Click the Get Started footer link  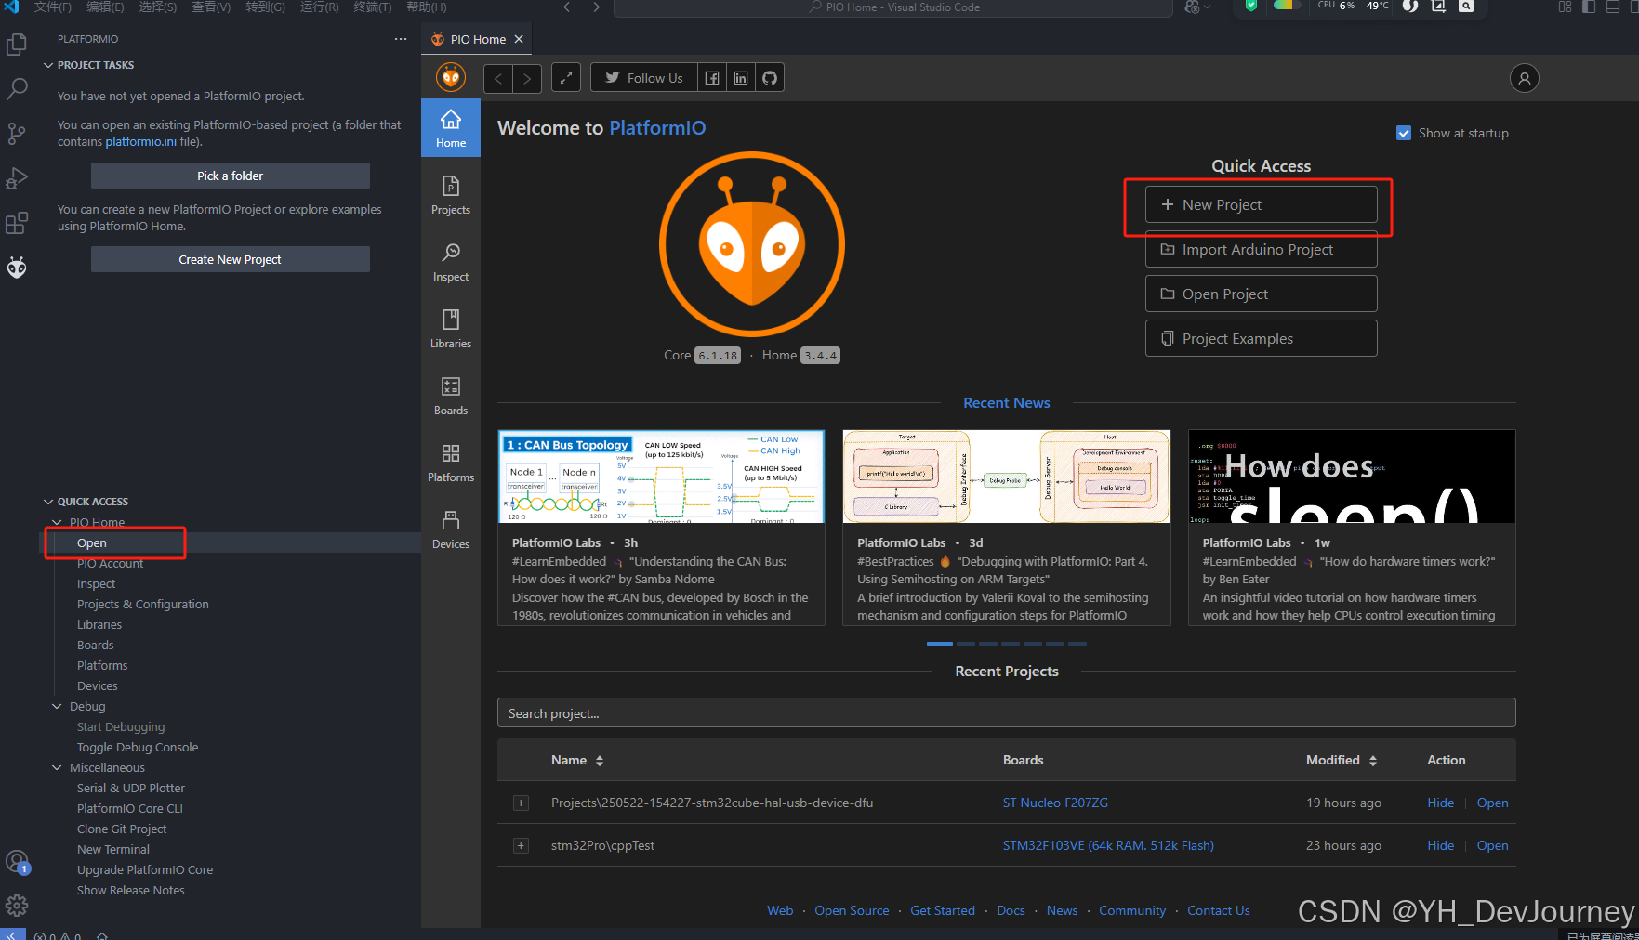[x=943, y=910]
